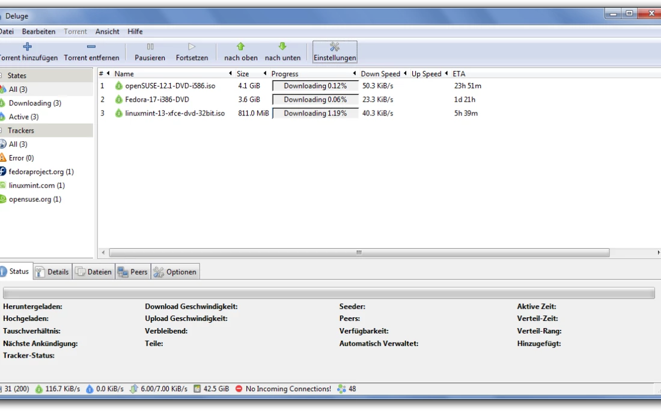This screenshot has width=661, height=411.
Task: Open the Ansicht menu
Action: tap(107, 31)
